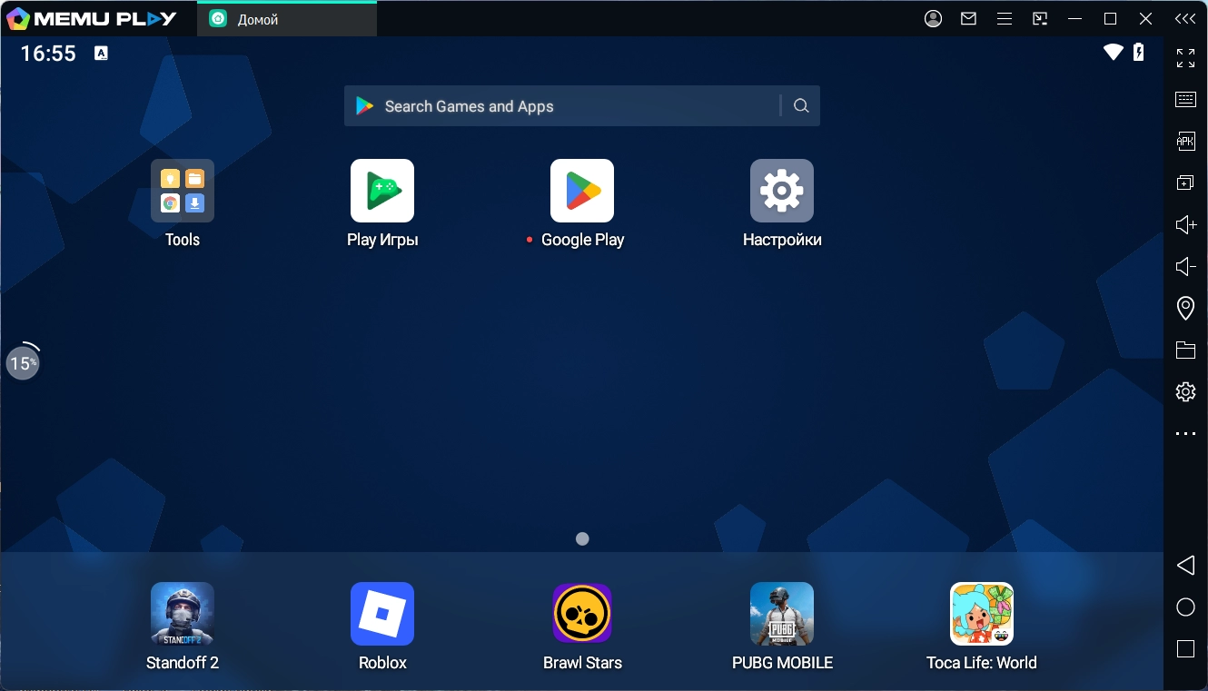
Task: Open the keyboard mapping tool
Action: click(1185, 100)
